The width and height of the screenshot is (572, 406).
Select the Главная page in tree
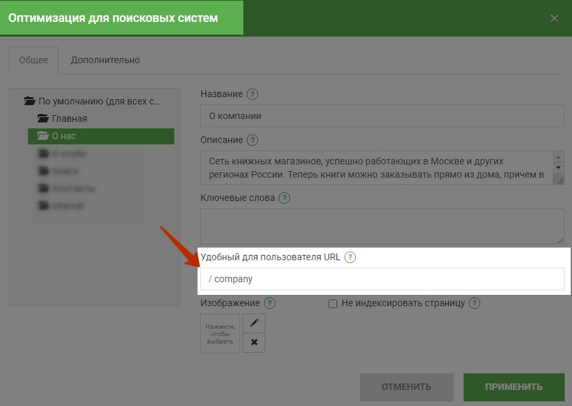[x=69, y=118]
